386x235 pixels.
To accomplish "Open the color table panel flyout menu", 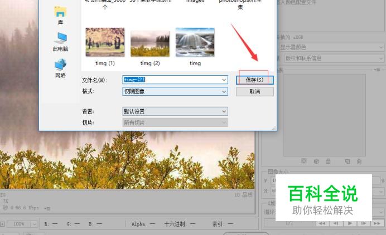I will (x=377, y=70).
